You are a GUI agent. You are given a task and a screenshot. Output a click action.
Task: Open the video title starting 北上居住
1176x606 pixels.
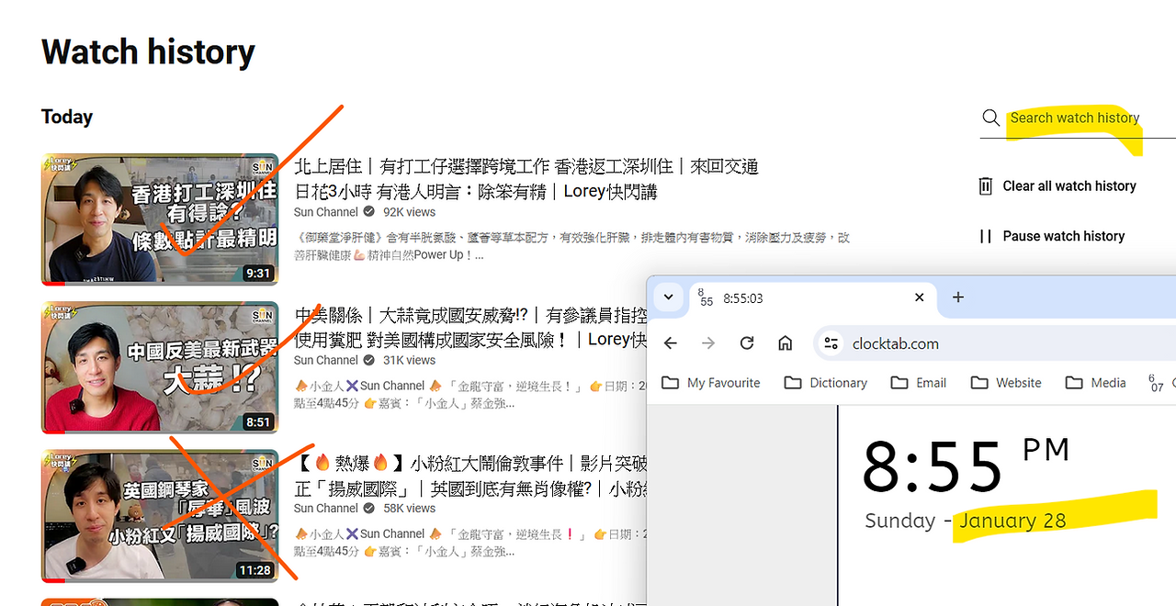526,179
